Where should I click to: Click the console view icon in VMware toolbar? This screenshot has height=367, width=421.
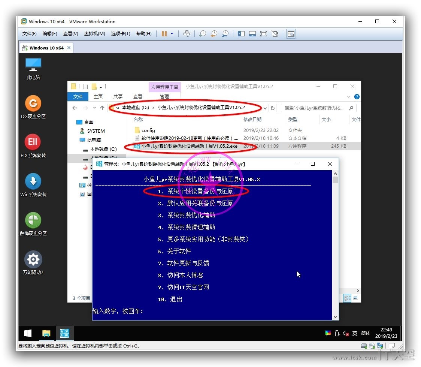[291, 34]
